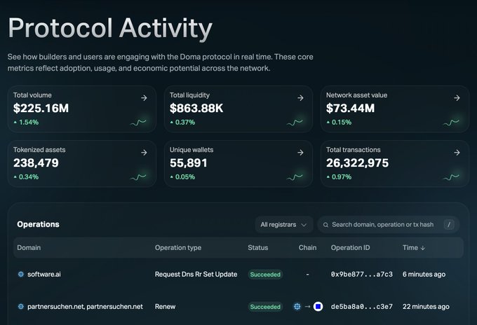477x325 pixels.
Task: Open Network asset value details arrow
Action: pyautogui.click(x=457, y=98)
